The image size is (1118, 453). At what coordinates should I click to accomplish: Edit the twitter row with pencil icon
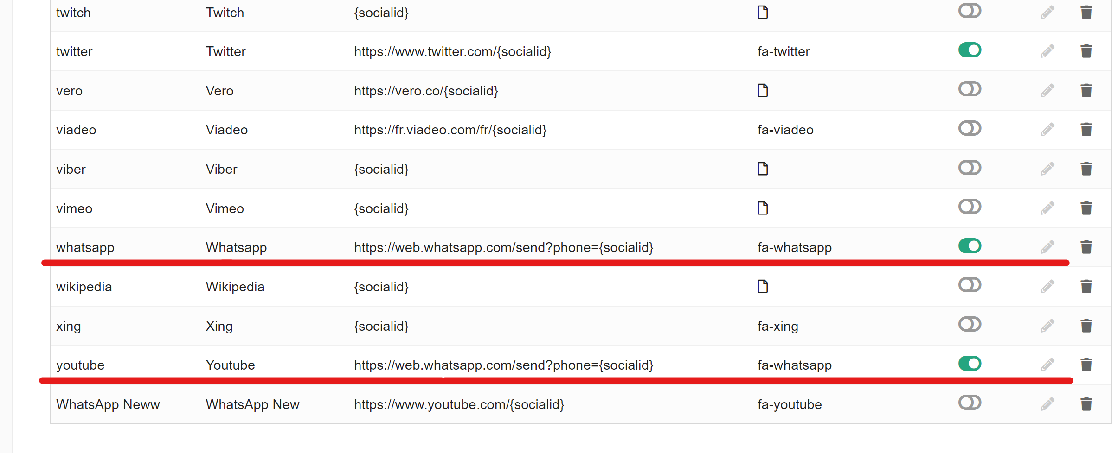(1047, 51)
